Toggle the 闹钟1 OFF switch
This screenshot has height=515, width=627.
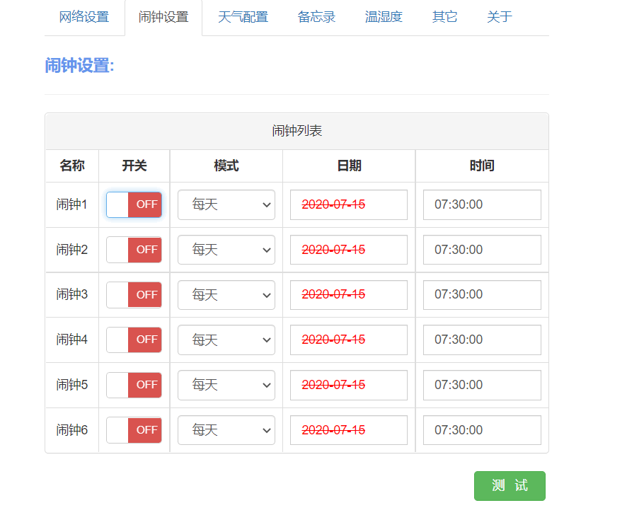point(134,204)
